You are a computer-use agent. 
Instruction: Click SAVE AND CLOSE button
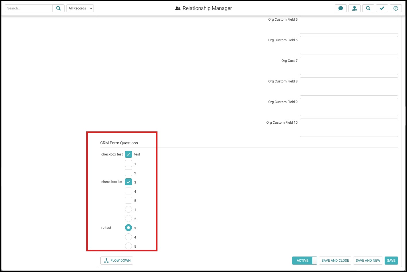(x=335, y=261)
